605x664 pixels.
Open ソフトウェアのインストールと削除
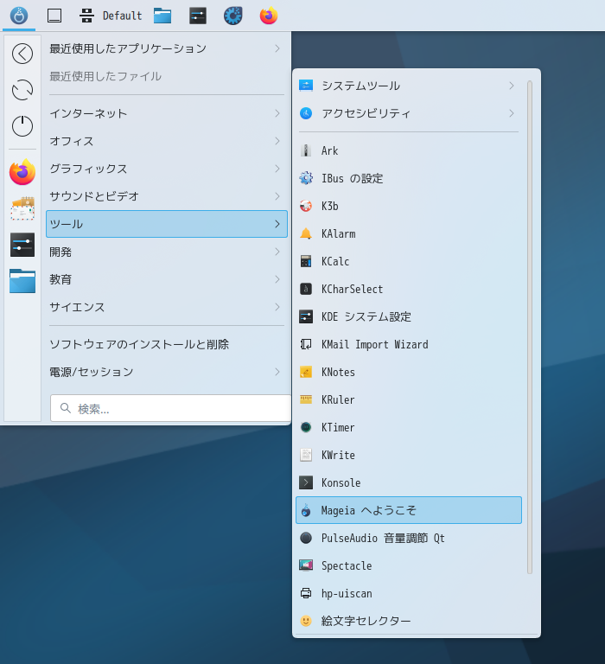tap(167, 344)
